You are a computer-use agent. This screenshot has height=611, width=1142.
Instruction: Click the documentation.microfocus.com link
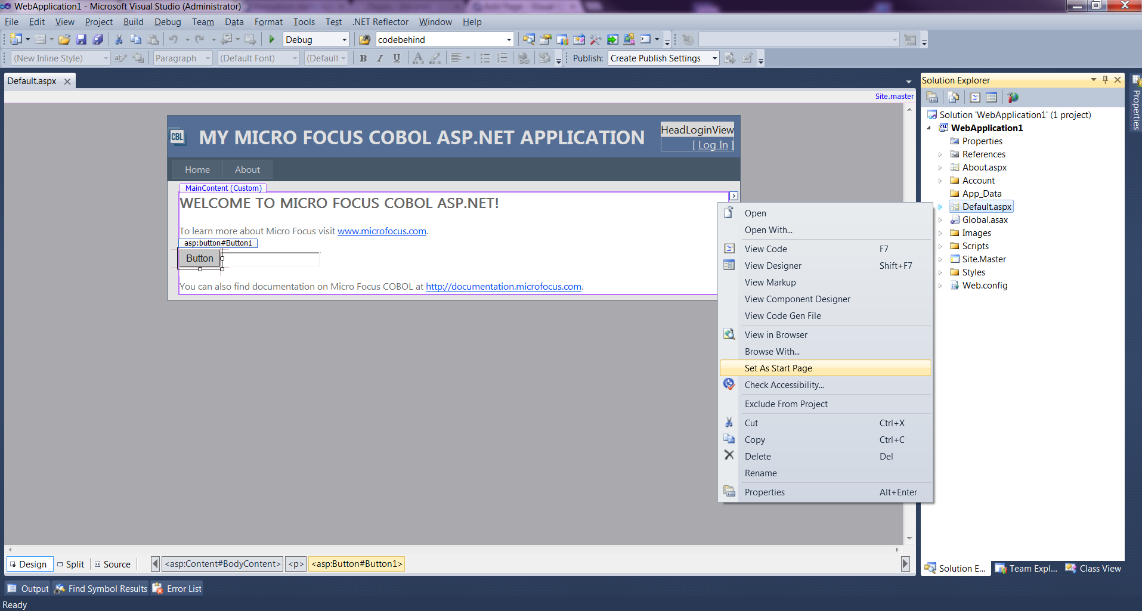pyautogui.click(x=503, y=287)
